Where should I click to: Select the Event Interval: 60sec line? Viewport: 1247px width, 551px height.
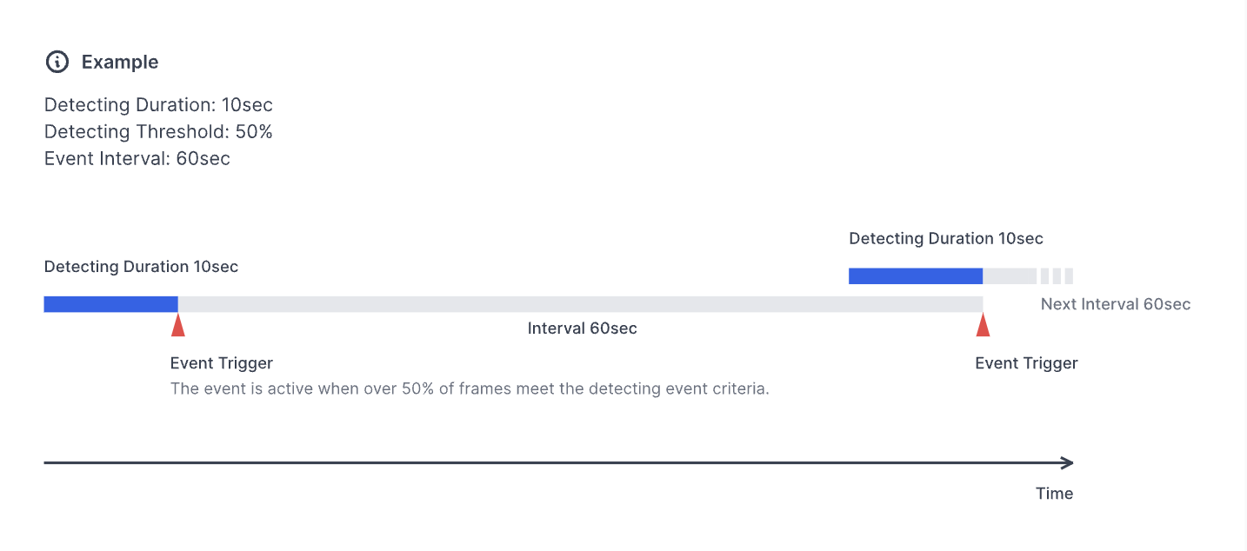137,159
